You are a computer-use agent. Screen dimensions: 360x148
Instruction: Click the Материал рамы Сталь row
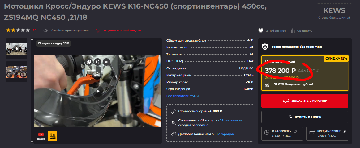click(210, 75)
